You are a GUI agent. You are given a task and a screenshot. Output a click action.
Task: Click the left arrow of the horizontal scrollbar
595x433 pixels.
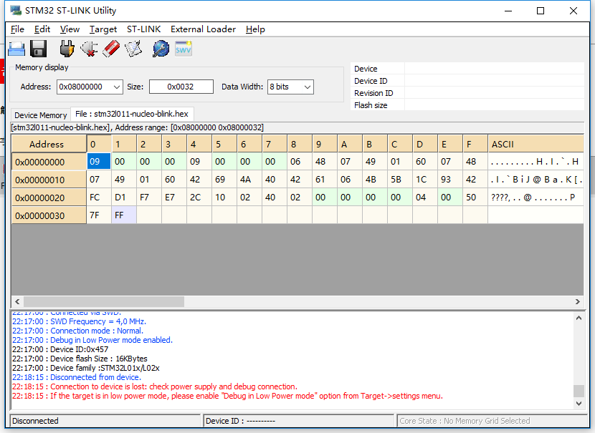tap(17, 301)
